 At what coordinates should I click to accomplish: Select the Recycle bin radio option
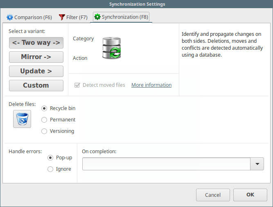tap(45, 108)
